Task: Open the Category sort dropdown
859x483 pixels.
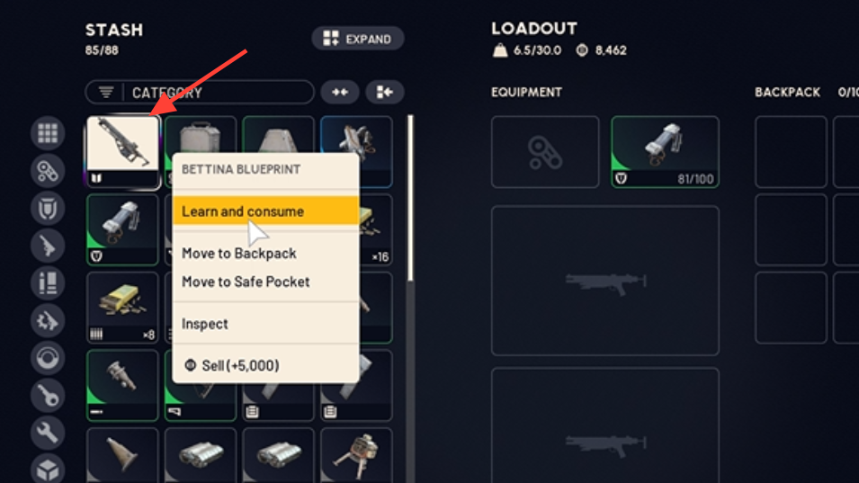Action: point(200,92)
